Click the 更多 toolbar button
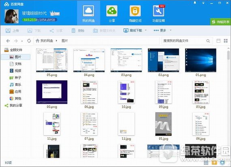The height and width of the screenshot is (167, 231). coord(160,30)
